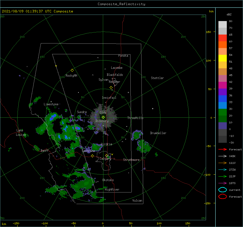The width and height of the screenshot is (243, 227).
Task: Click the Ponoka city label
Action: click(x=123, y=56)
